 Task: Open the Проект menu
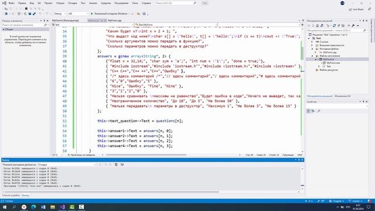point(48,3)
